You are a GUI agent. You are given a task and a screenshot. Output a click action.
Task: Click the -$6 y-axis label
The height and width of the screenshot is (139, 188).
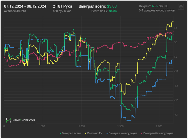(176, 100)
